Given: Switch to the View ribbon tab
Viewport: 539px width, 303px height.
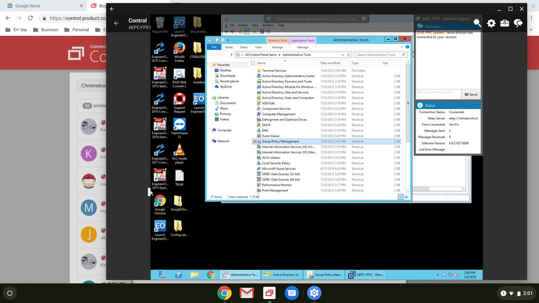Looking at the screenshot, I should [x=258, y=47].
